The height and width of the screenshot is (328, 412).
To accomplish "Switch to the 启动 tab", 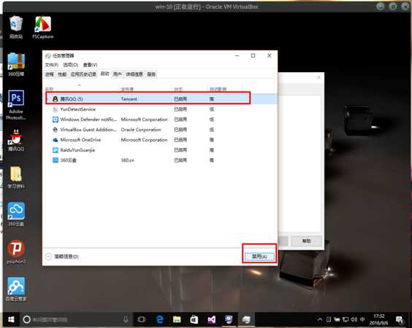I will pos(105,74).
